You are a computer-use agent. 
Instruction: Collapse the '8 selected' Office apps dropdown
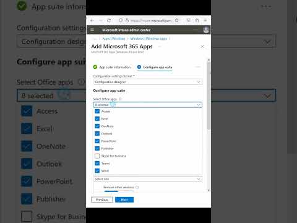147,105
